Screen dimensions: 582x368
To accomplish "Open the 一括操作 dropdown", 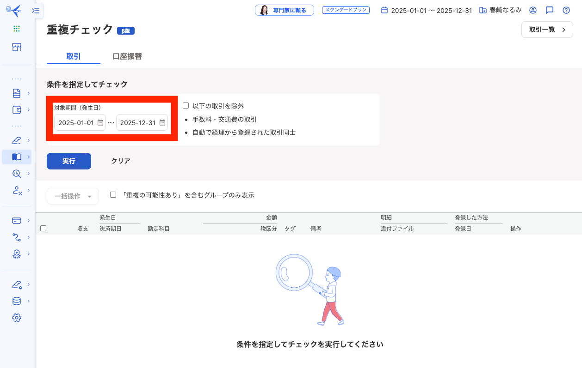I will [73, 196].
